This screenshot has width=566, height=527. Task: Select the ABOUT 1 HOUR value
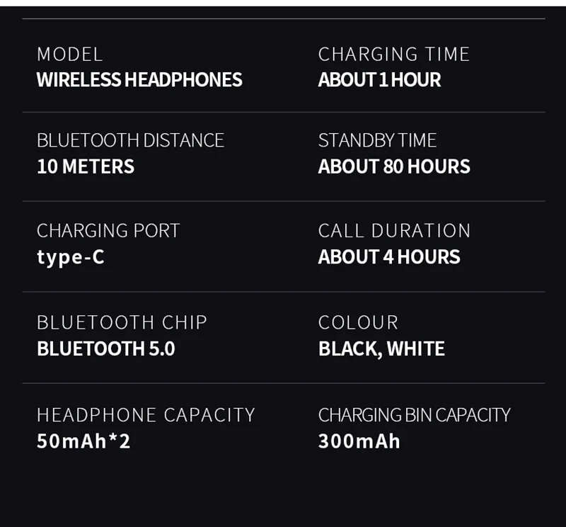379,79
